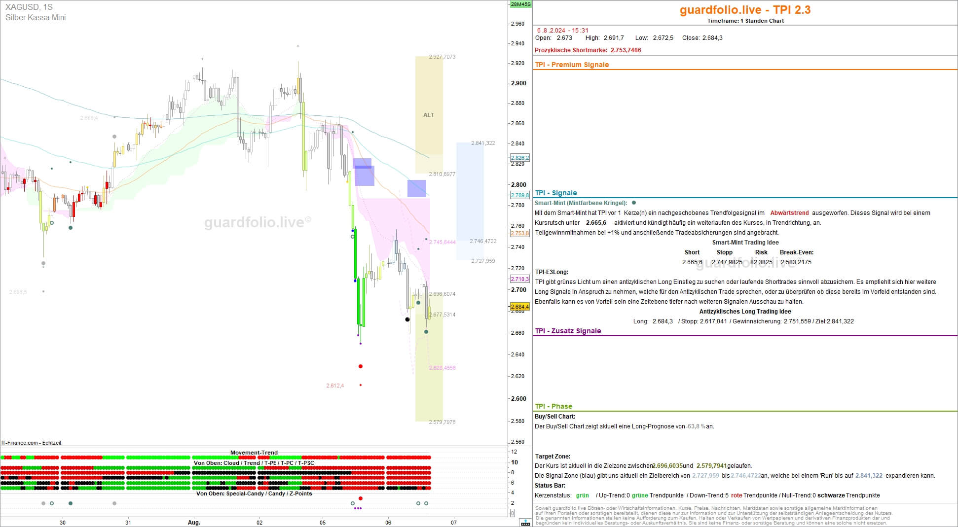Click the 05 date on the time axis
Screen dimensions: 958x527
(x=323, y=523)
